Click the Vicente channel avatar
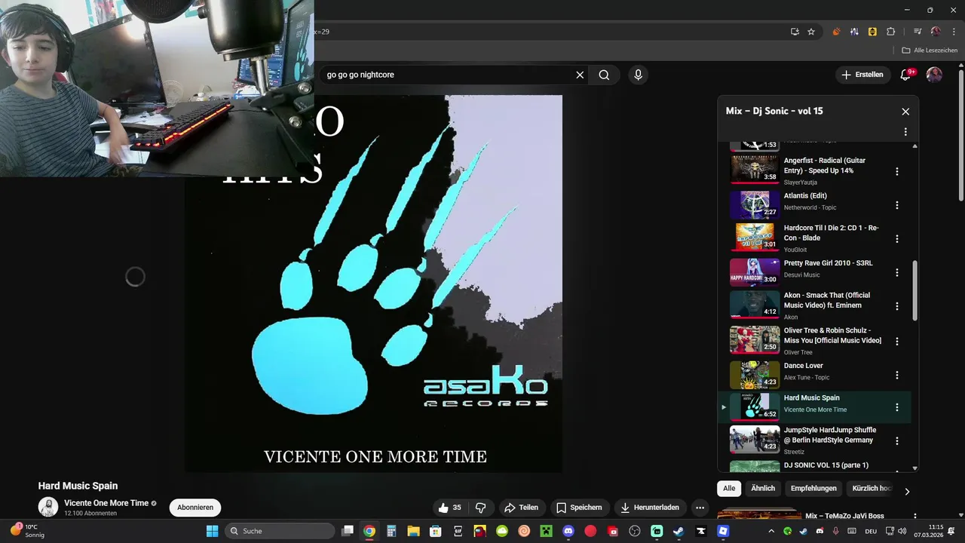 pyautogui.click(x=48, y=508)
